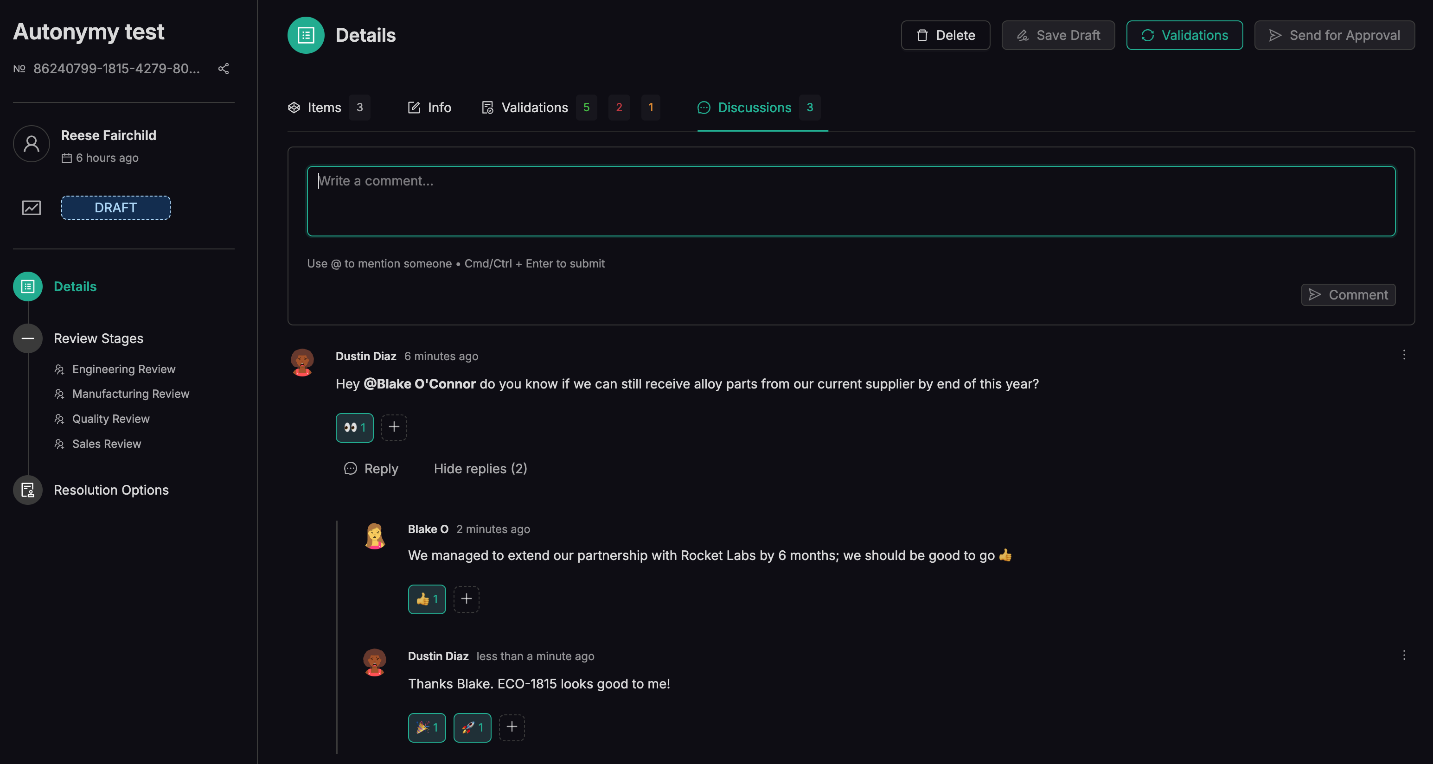Viewport: 1433px width, 764px height.
Task: Open the Validations tab
Action: [534, 108]
